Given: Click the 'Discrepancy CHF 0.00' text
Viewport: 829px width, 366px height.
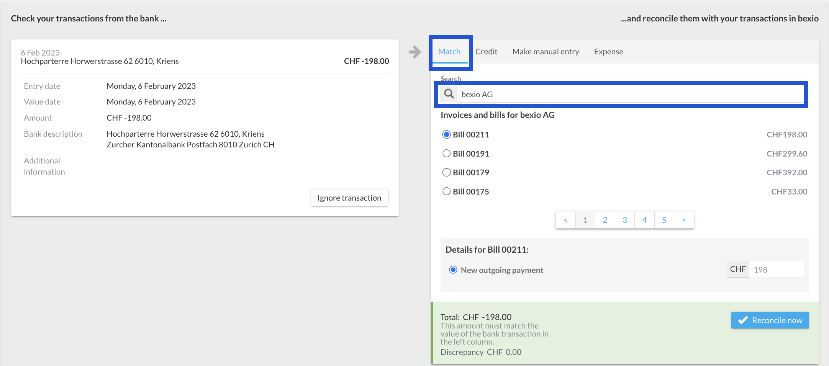Looking at the screenshot, I should [481, 352].
